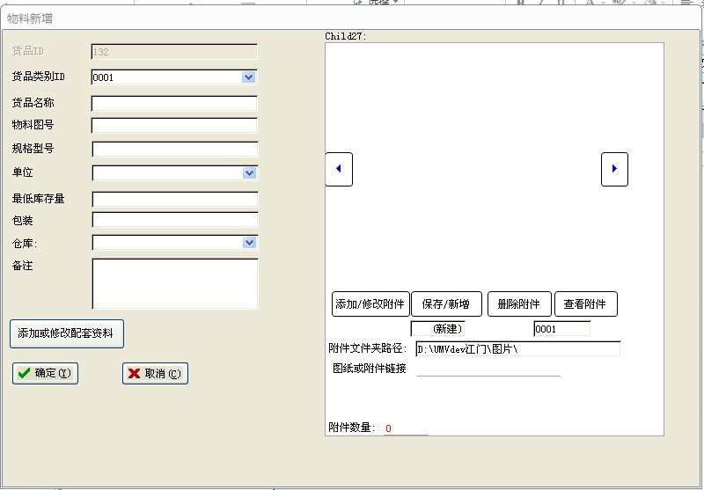The height and width of the screenshot is (490, 704).
Task: Click the 0001 field below 删除附件
Action: (x=562, y=329)
